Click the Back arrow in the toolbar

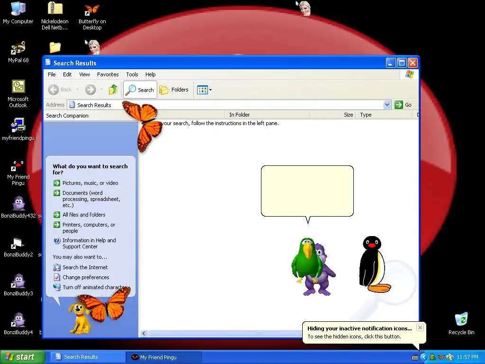point(54,90)
